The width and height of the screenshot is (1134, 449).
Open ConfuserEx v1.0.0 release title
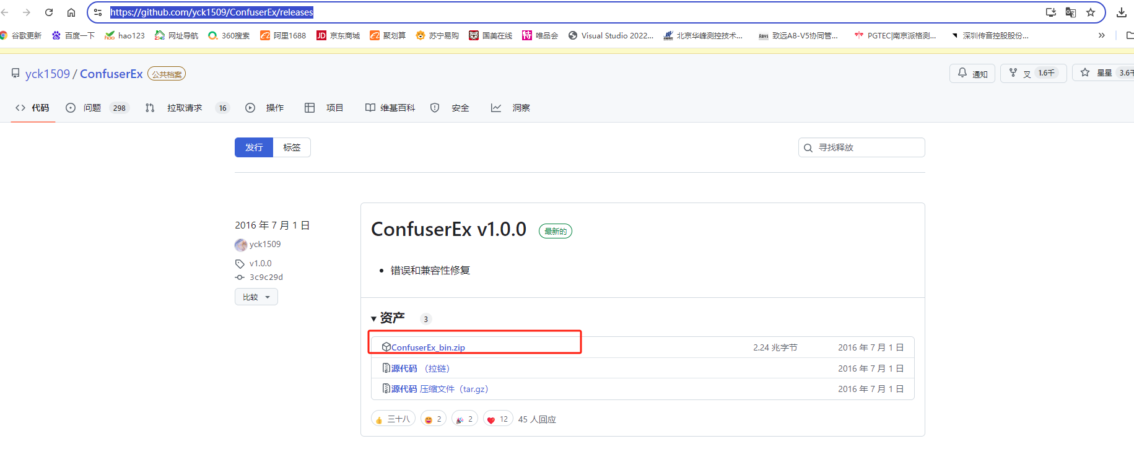pos(448,230)
